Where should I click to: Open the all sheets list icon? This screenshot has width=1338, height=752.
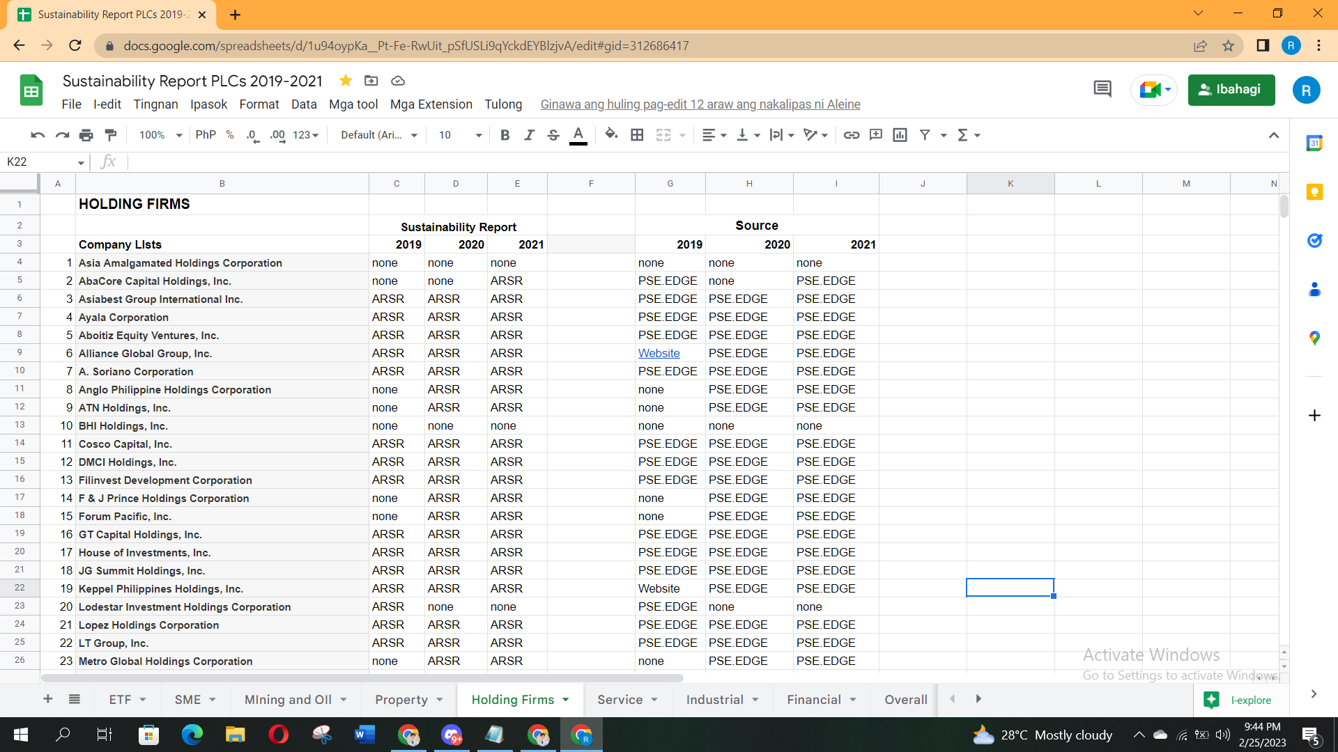75,699
